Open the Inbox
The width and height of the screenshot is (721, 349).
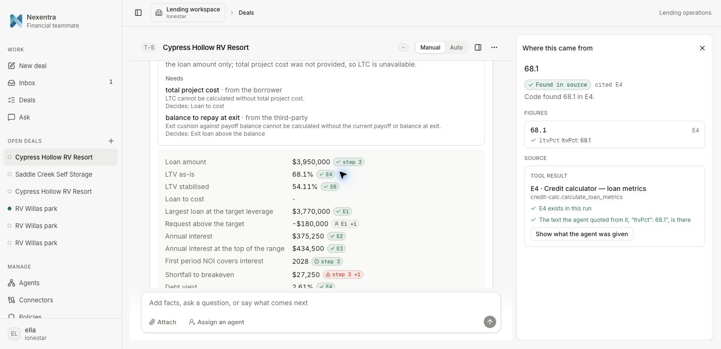(x=61, y=83)
